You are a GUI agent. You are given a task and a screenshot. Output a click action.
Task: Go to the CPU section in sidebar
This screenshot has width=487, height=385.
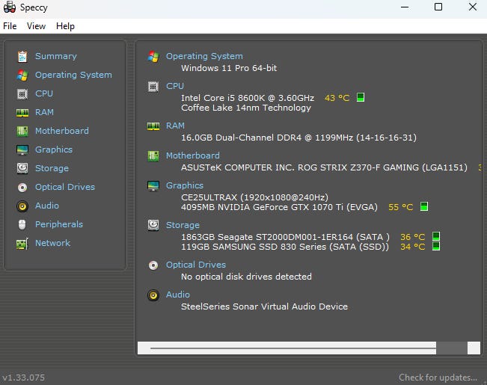[44, 93]
